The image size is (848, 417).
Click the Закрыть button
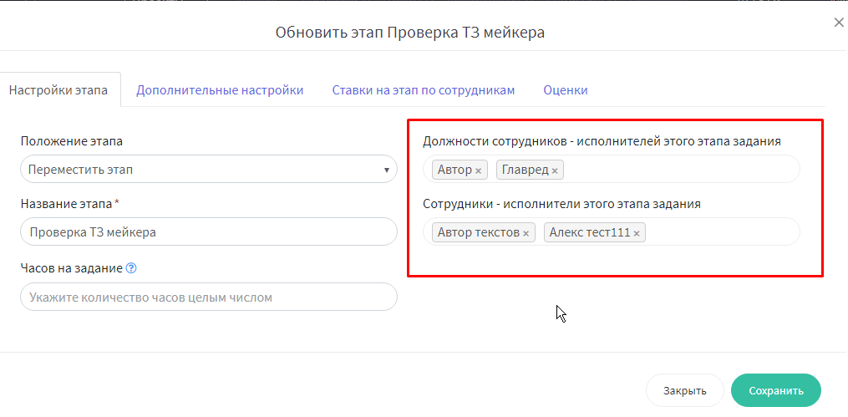(x=685, y=390)
